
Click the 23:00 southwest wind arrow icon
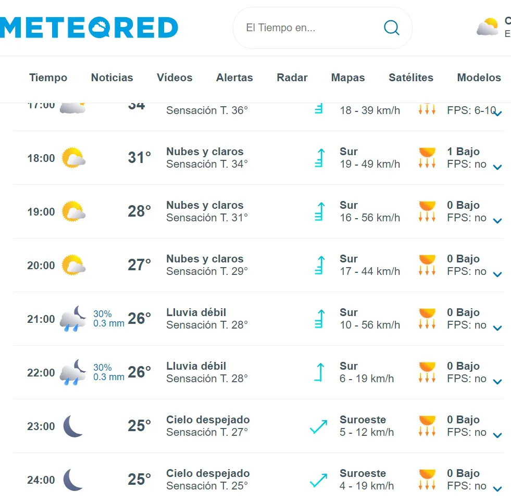click(318, 426)
